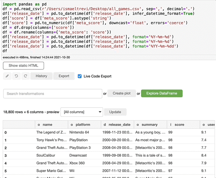
Task: Click the undo arrow icon
Action: 16,76
